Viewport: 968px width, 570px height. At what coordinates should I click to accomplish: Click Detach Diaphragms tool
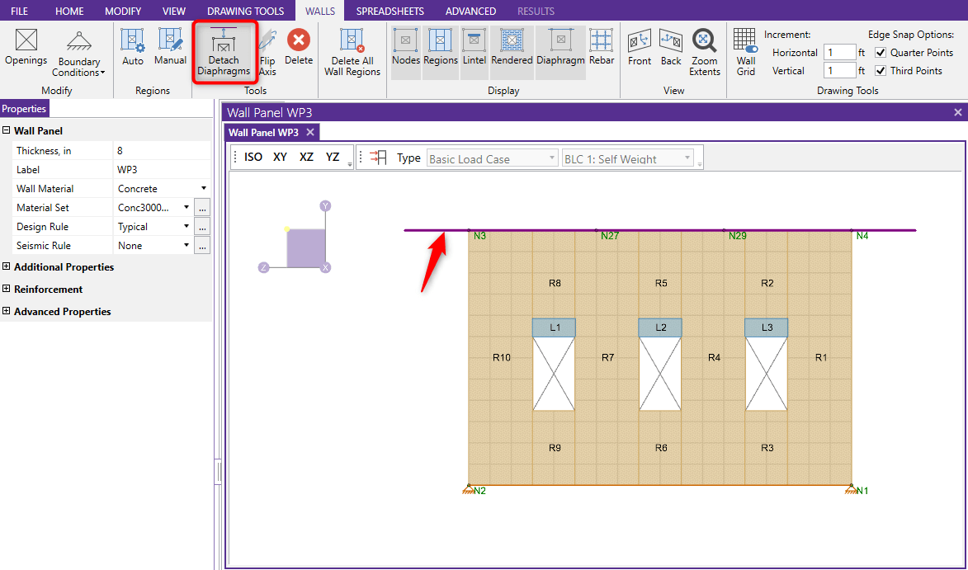[224, 51]
